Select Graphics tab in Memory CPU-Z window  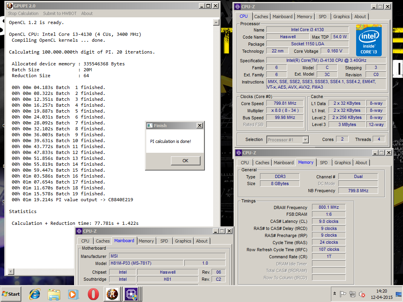tap(343, 163)
